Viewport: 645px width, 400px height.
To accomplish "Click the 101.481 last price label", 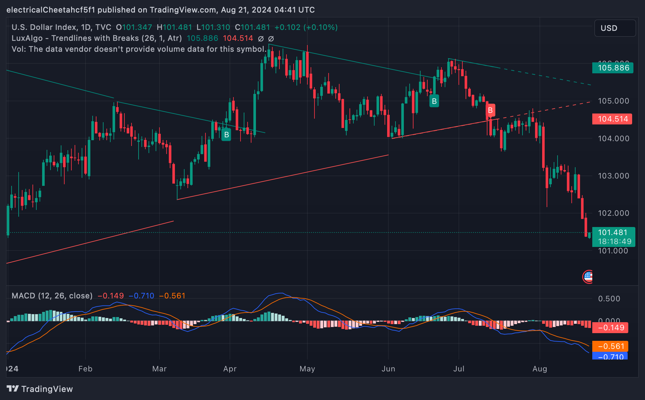I will pyautogui.click(x=612, y=232).
